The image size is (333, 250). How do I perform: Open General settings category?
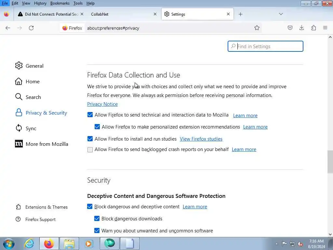[x=29, y=66]
